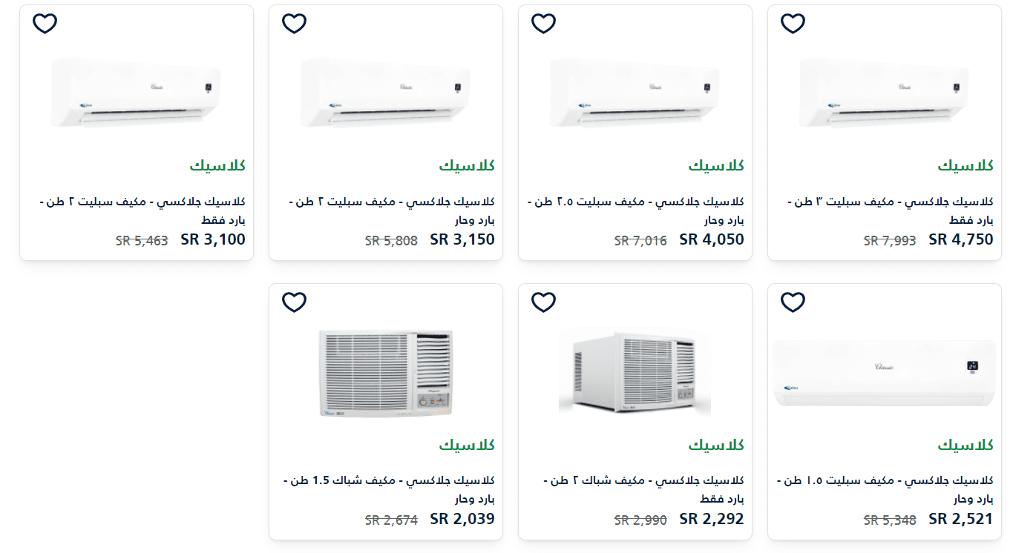Add SR 4,050 2.5-ton split AC to wishlist
Screen dimensions: 1013x553
(544, 24)
